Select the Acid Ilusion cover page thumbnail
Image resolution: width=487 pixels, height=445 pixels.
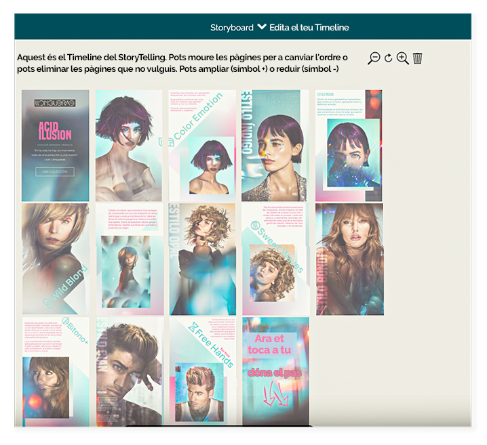pos(56,146)
